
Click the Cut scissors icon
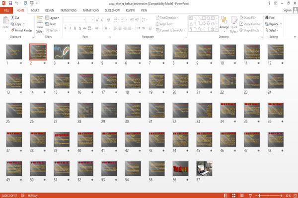click(x=13, y=18)
